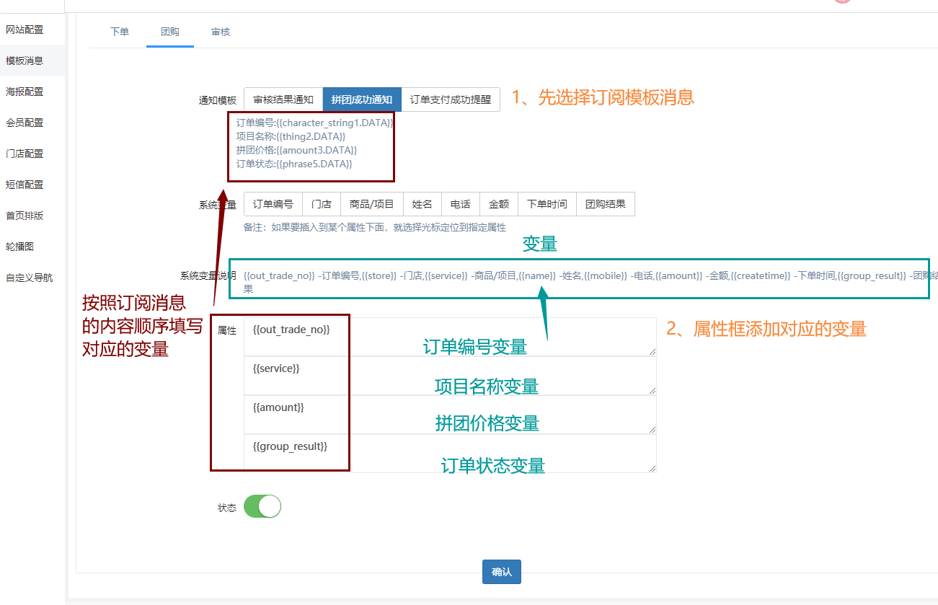Insert the 商品/项目 variable
The image size is (938, 605).
(x=372, y=204)
